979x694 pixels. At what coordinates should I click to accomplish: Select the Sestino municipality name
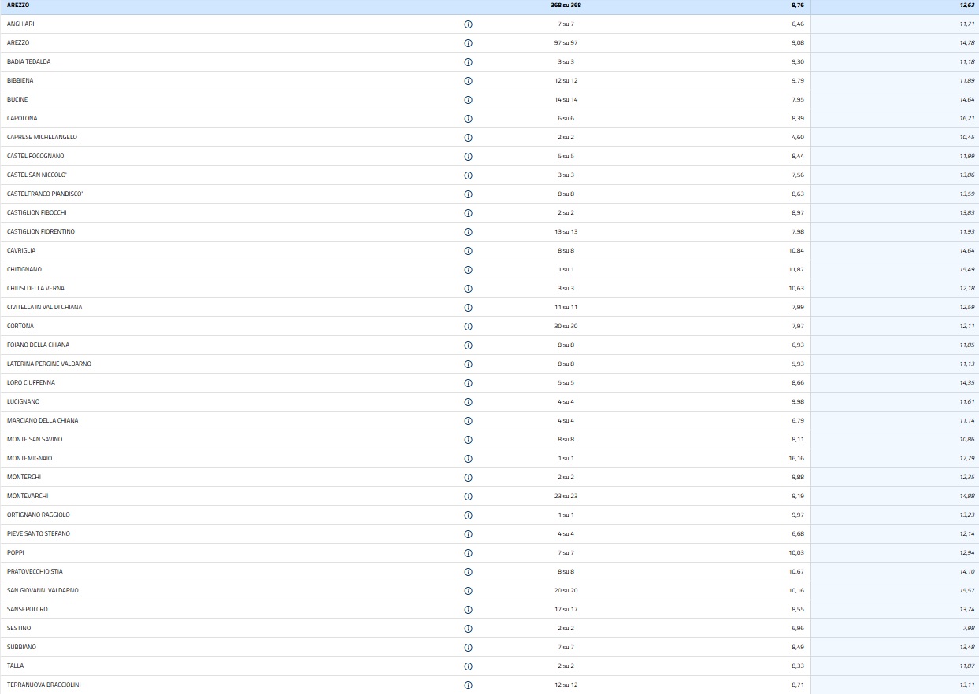pos(19,629)
